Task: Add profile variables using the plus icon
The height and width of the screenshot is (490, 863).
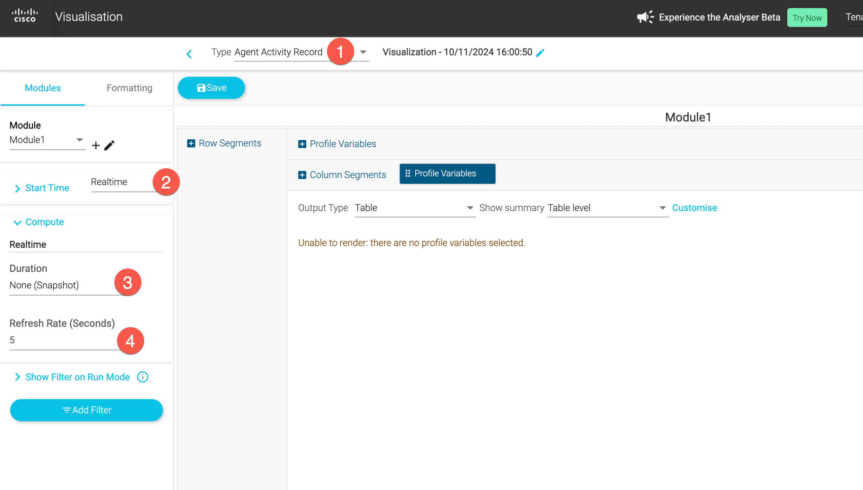Action: 302,144
